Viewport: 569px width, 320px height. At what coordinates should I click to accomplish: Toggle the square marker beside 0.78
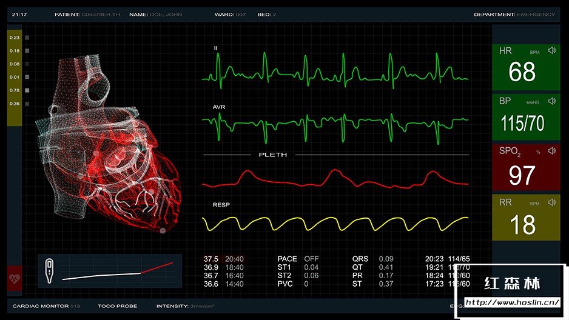pos(27,90)
